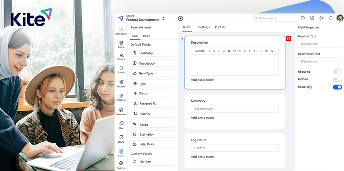Insert ordered list in editor
Viewport: 344px width, 171px height.
tap(256, 51)
